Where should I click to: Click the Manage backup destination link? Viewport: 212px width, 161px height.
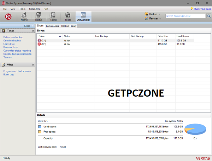17,54
